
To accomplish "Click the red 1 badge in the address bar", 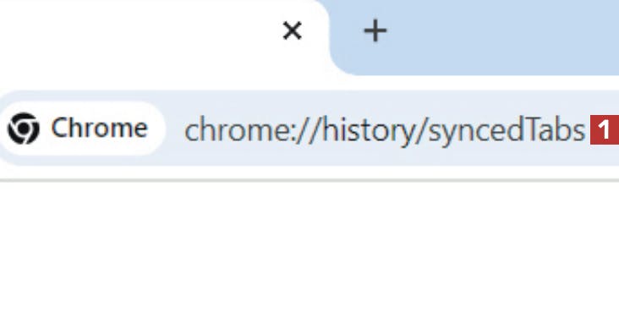I will coord(605,129).
